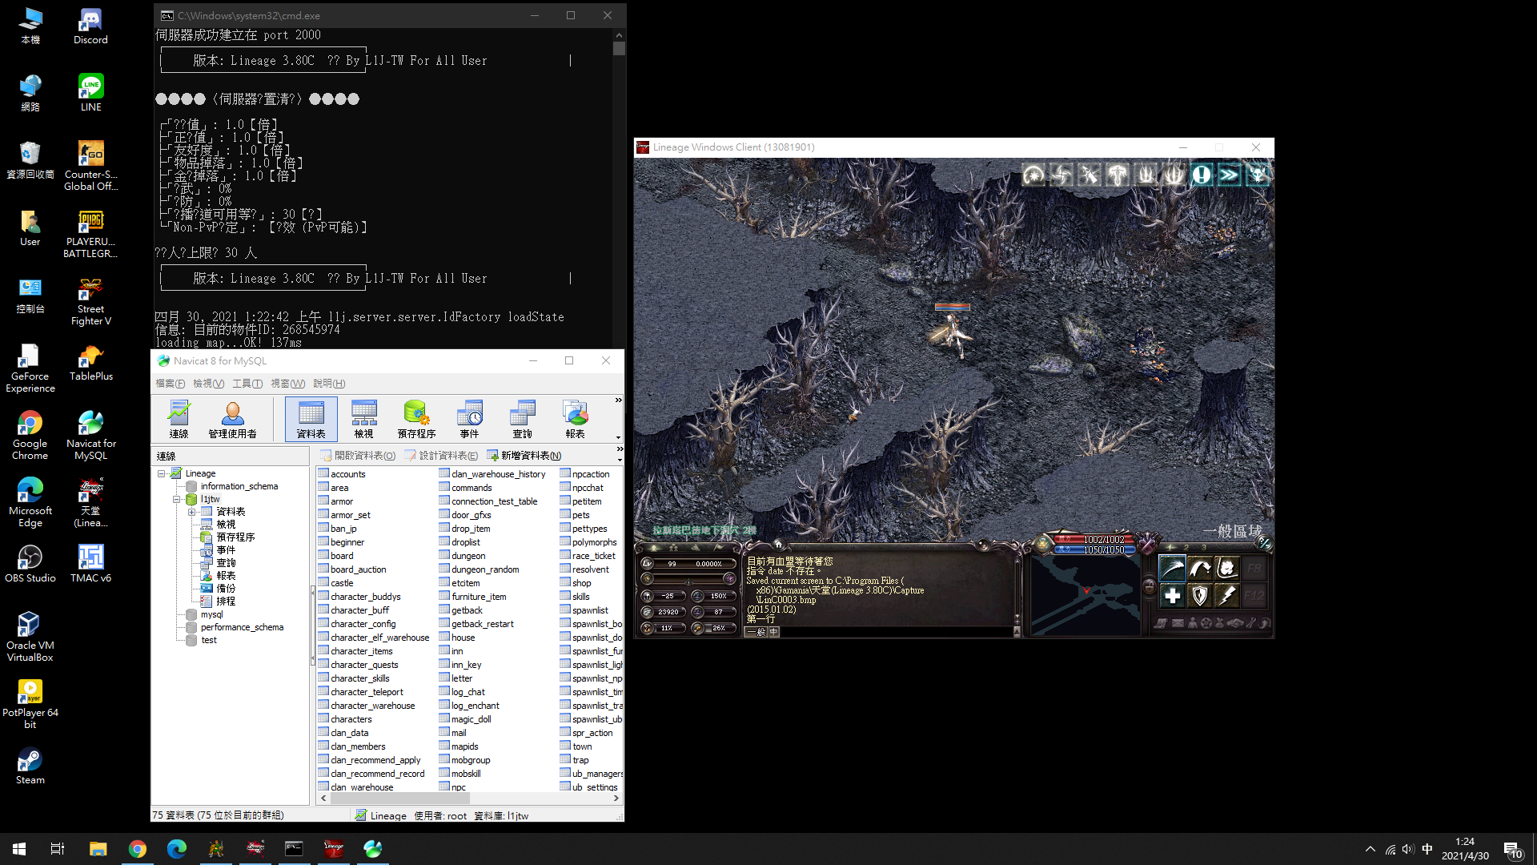1537x865 pixels.
Task: Open Navicat for MySQL desktop shortcut
Action: [x=90, y=436]
